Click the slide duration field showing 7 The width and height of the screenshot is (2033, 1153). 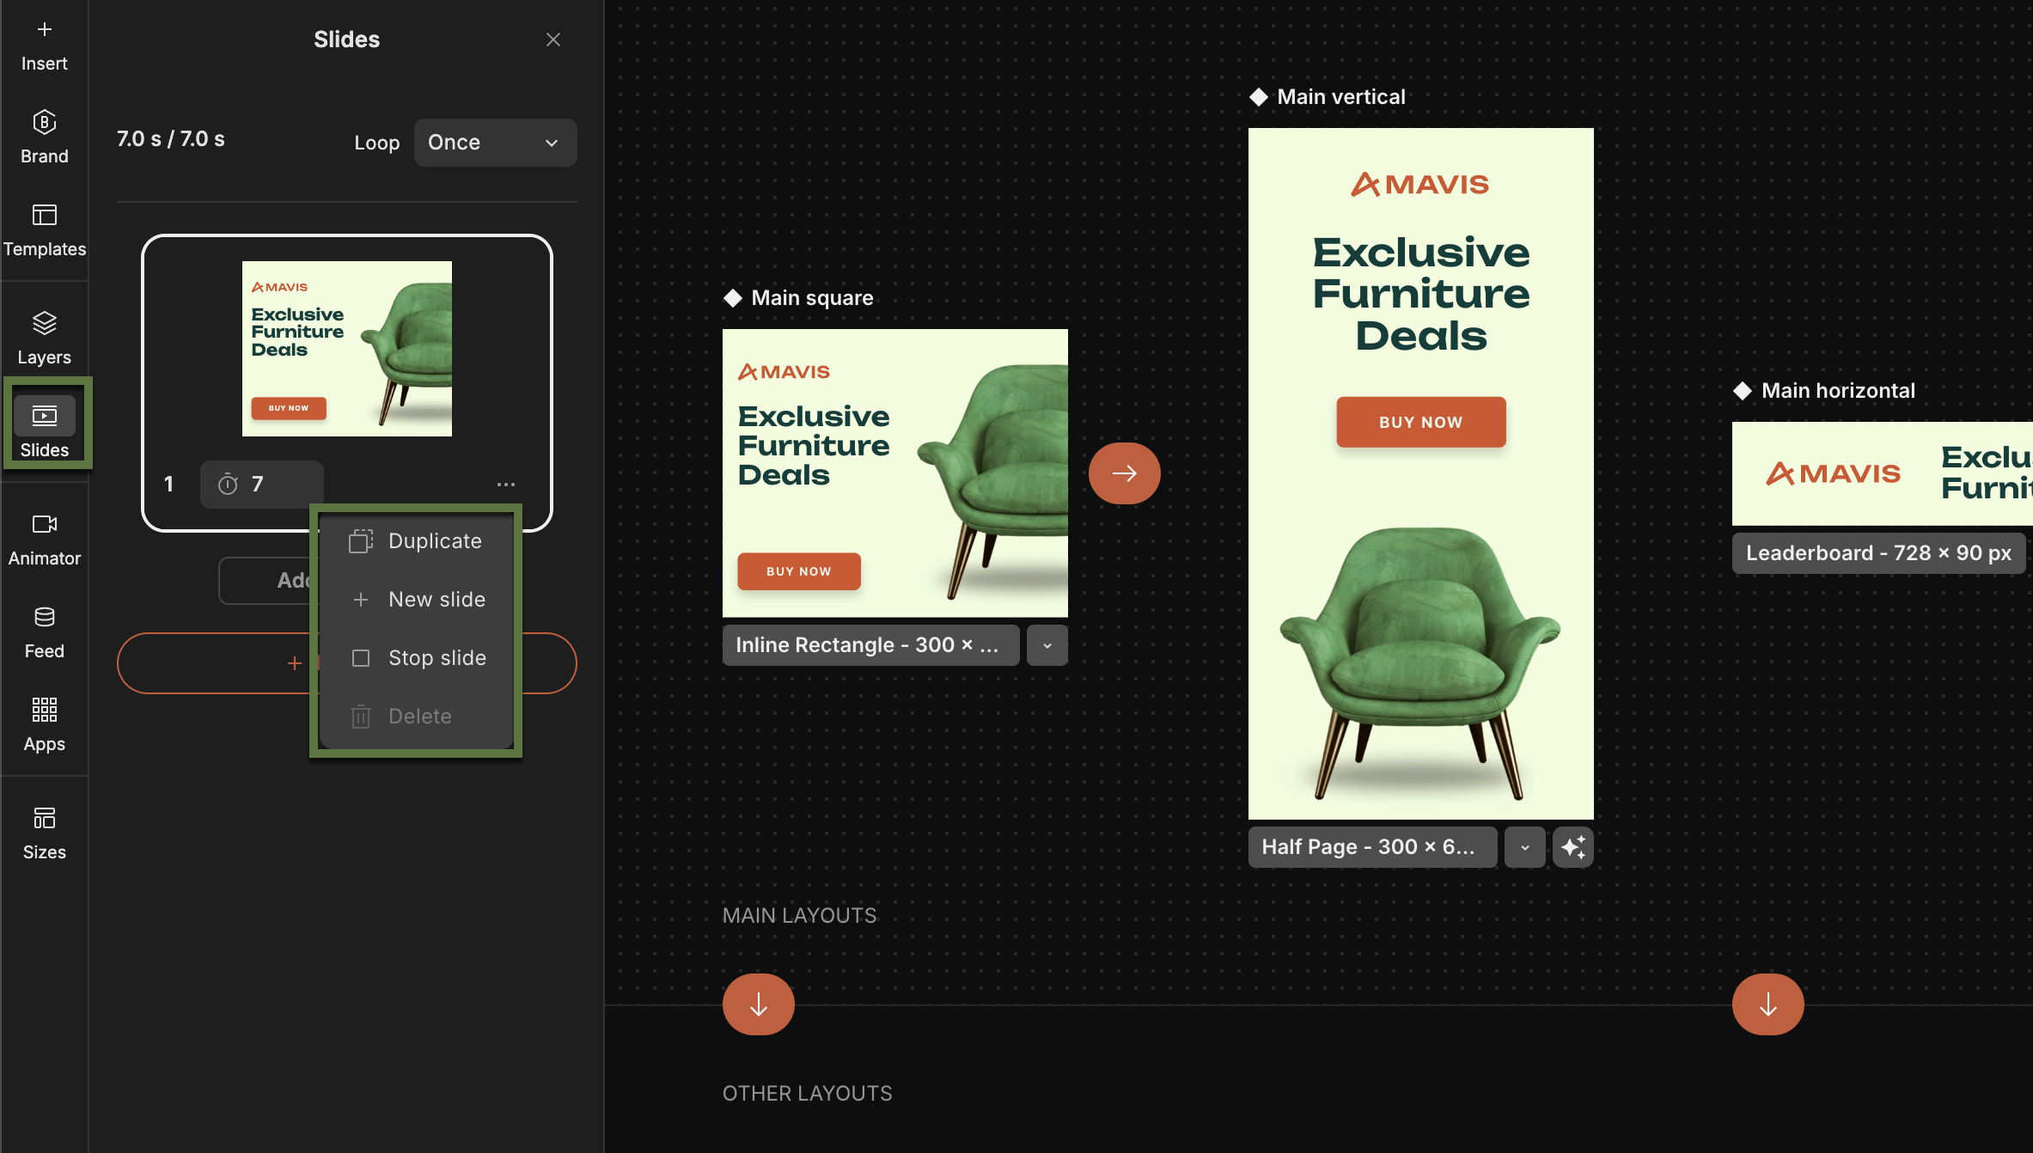point(262,485)
